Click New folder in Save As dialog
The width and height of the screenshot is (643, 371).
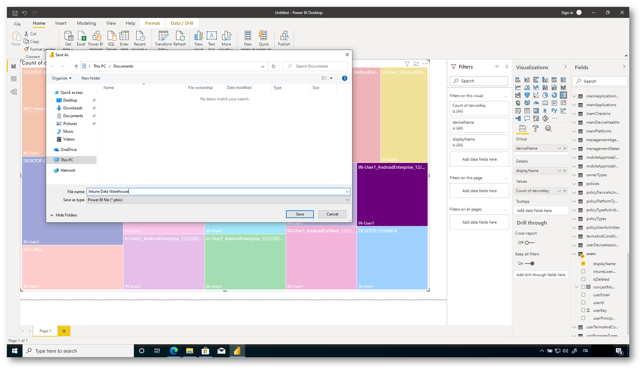point(91,78)
